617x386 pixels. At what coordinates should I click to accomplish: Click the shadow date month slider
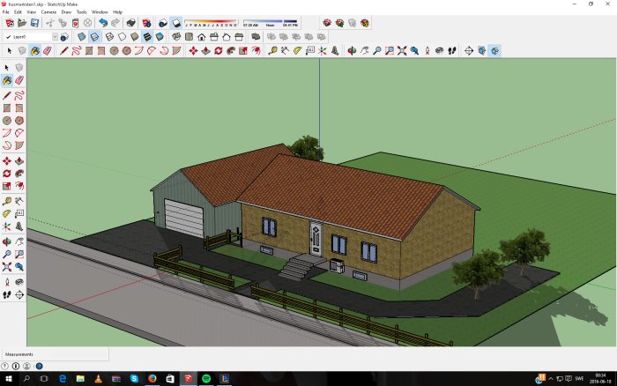[x=211, y=23]
